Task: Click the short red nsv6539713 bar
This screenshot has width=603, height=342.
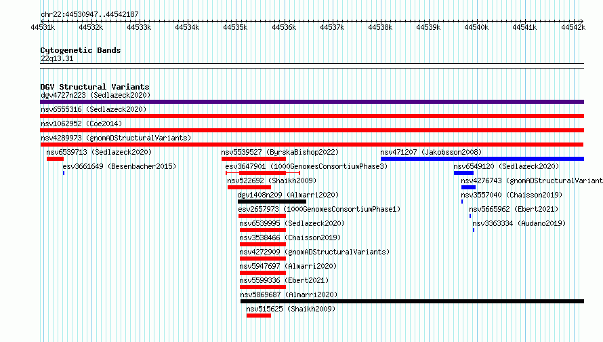Action: tap(55, 159)
